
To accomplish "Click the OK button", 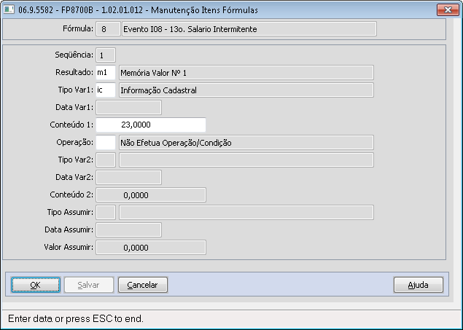I will click(36, 285).
